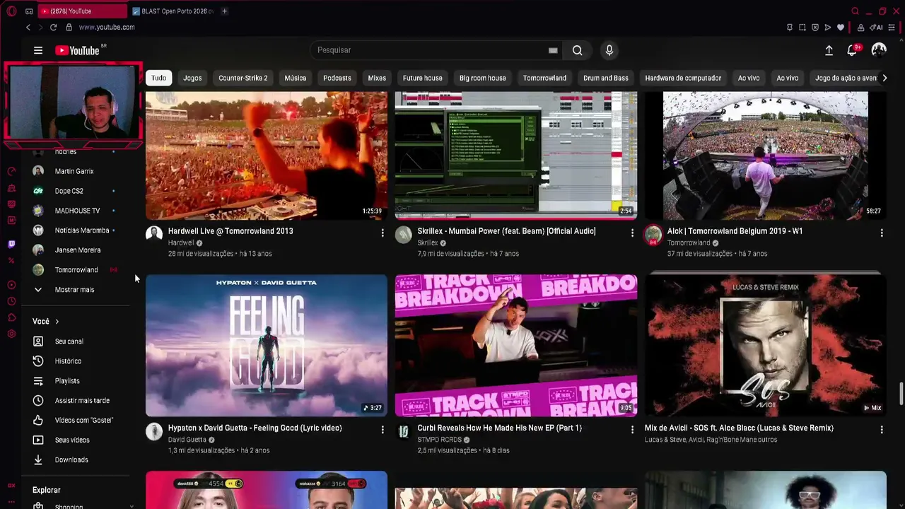Show more filter chips with right arrow

tap(884, 78)
